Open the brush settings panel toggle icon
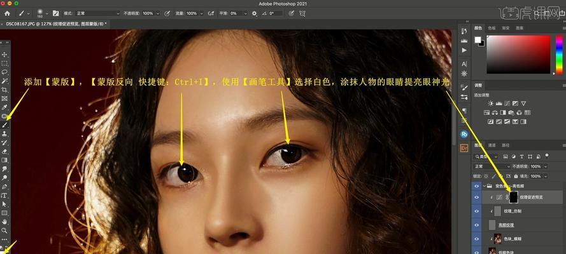This screenshot has width=566, height=254. coord(55,13)
